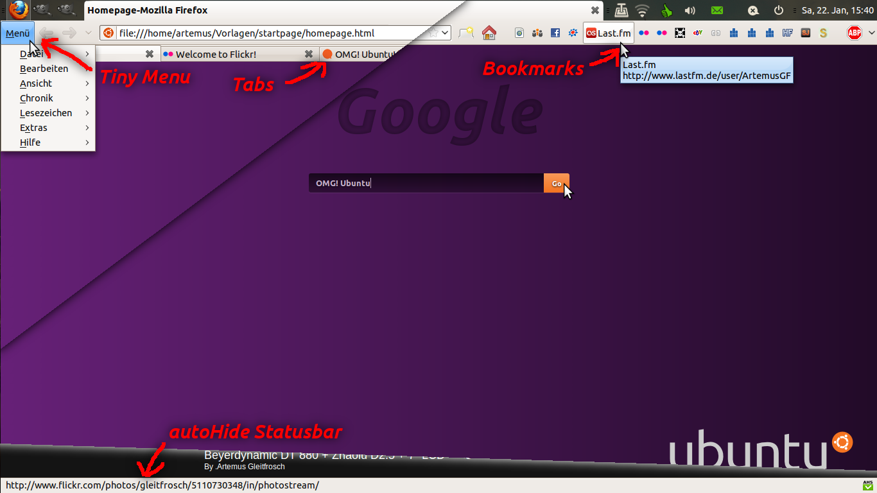Open the Wi-Fi network indicator

coord(642,10)
